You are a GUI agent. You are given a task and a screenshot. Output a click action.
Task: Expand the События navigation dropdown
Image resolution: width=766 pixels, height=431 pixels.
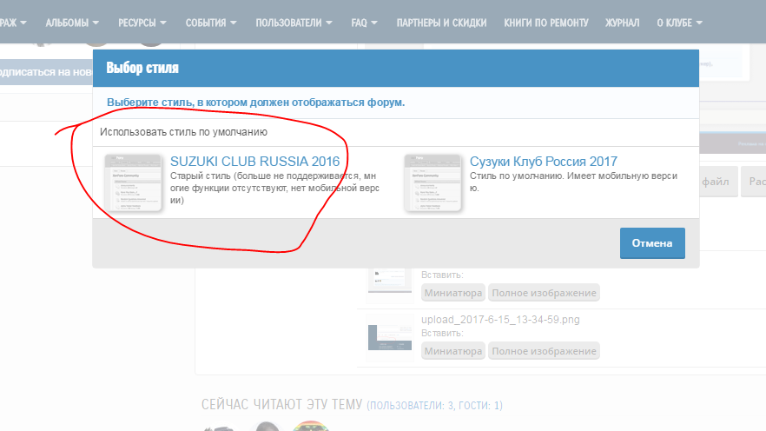[211, 22]
